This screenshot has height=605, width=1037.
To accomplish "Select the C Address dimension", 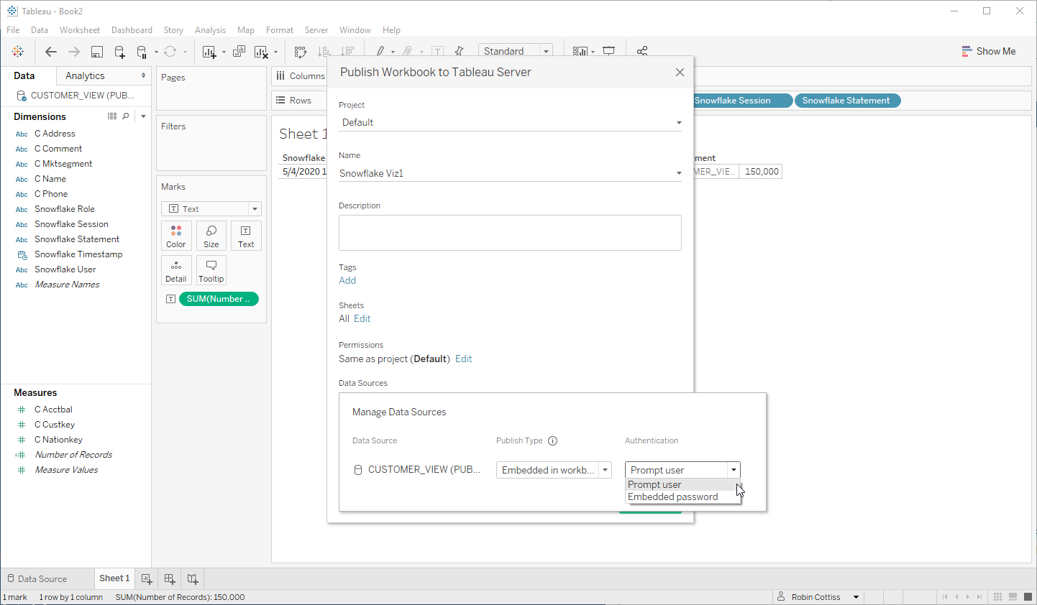I will (x=55, y=134).
